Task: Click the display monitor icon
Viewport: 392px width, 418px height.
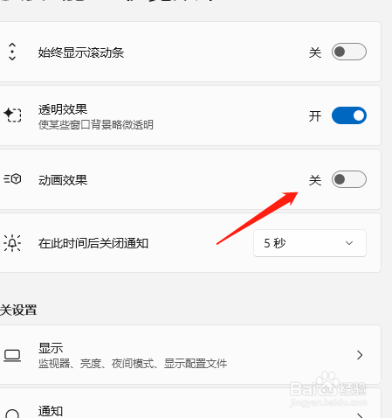Action: [x=12, y=356]
